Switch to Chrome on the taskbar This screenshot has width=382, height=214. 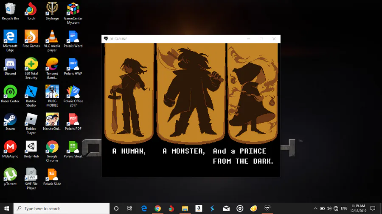(x=157, y=209)
